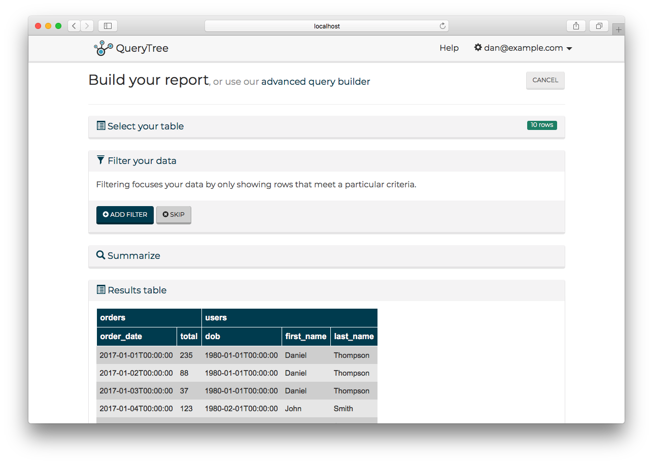
Task: Click the funnel icon beside Filter your data
Action: (x=100, y=159)
